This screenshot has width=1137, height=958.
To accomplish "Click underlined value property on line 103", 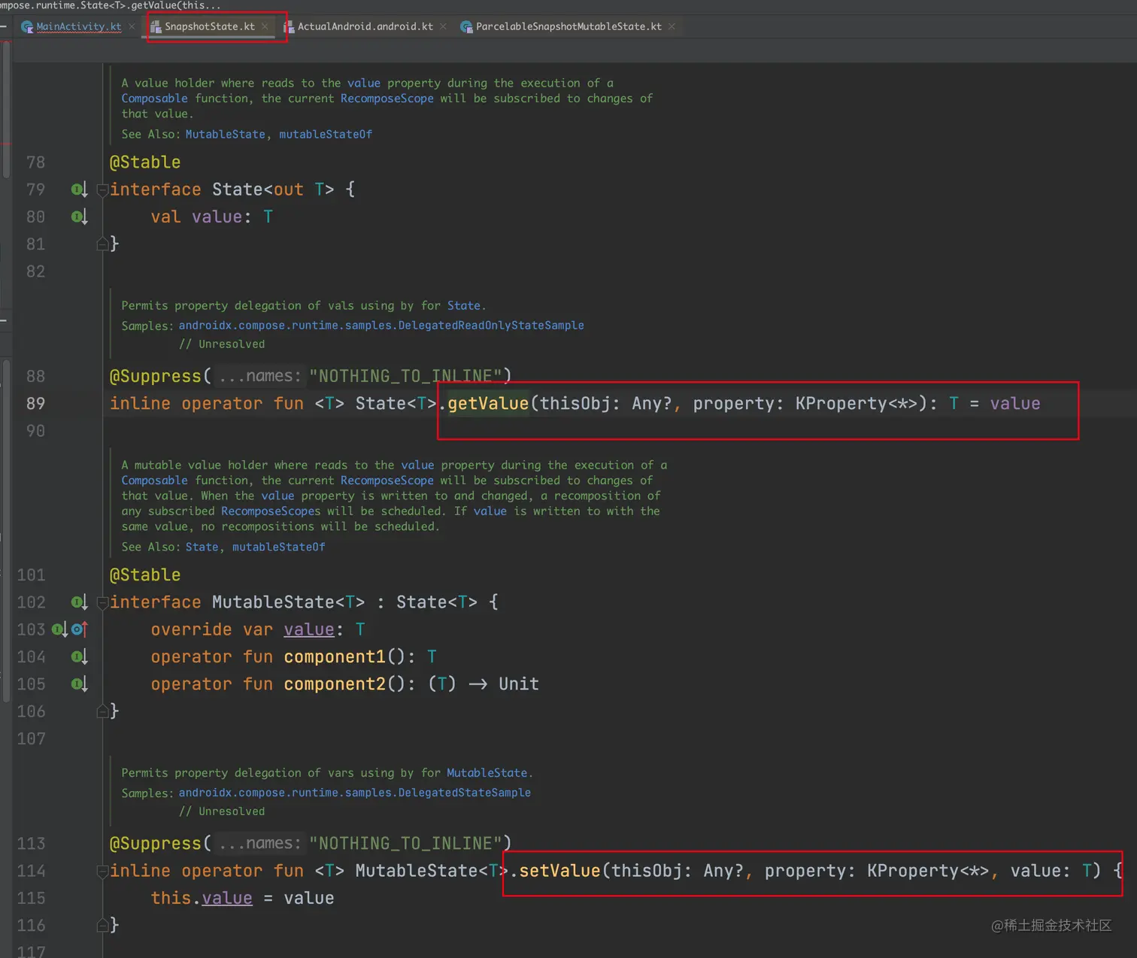I will coord(309,629).
